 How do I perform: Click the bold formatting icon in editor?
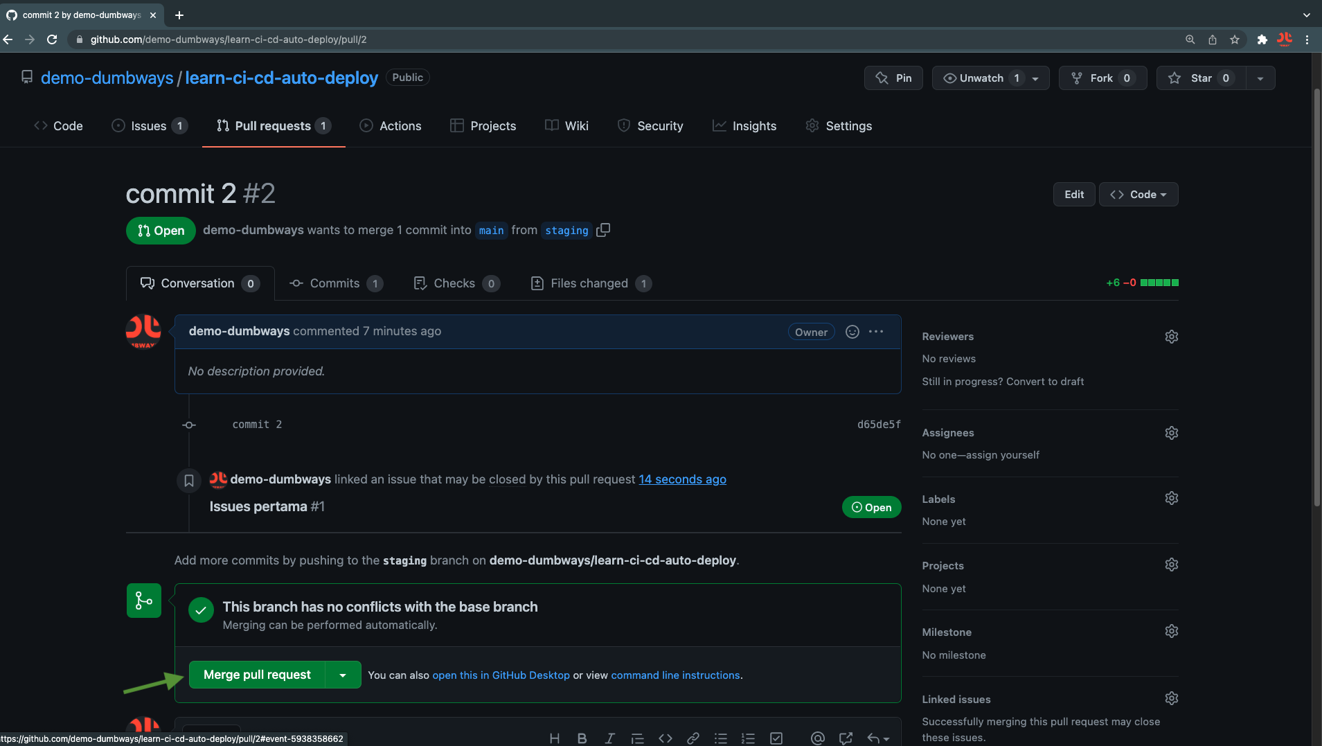582,738
